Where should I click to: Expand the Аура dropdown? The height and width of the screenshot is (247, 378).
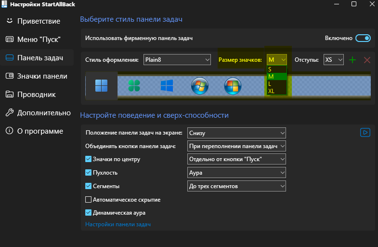coord(236,173)
